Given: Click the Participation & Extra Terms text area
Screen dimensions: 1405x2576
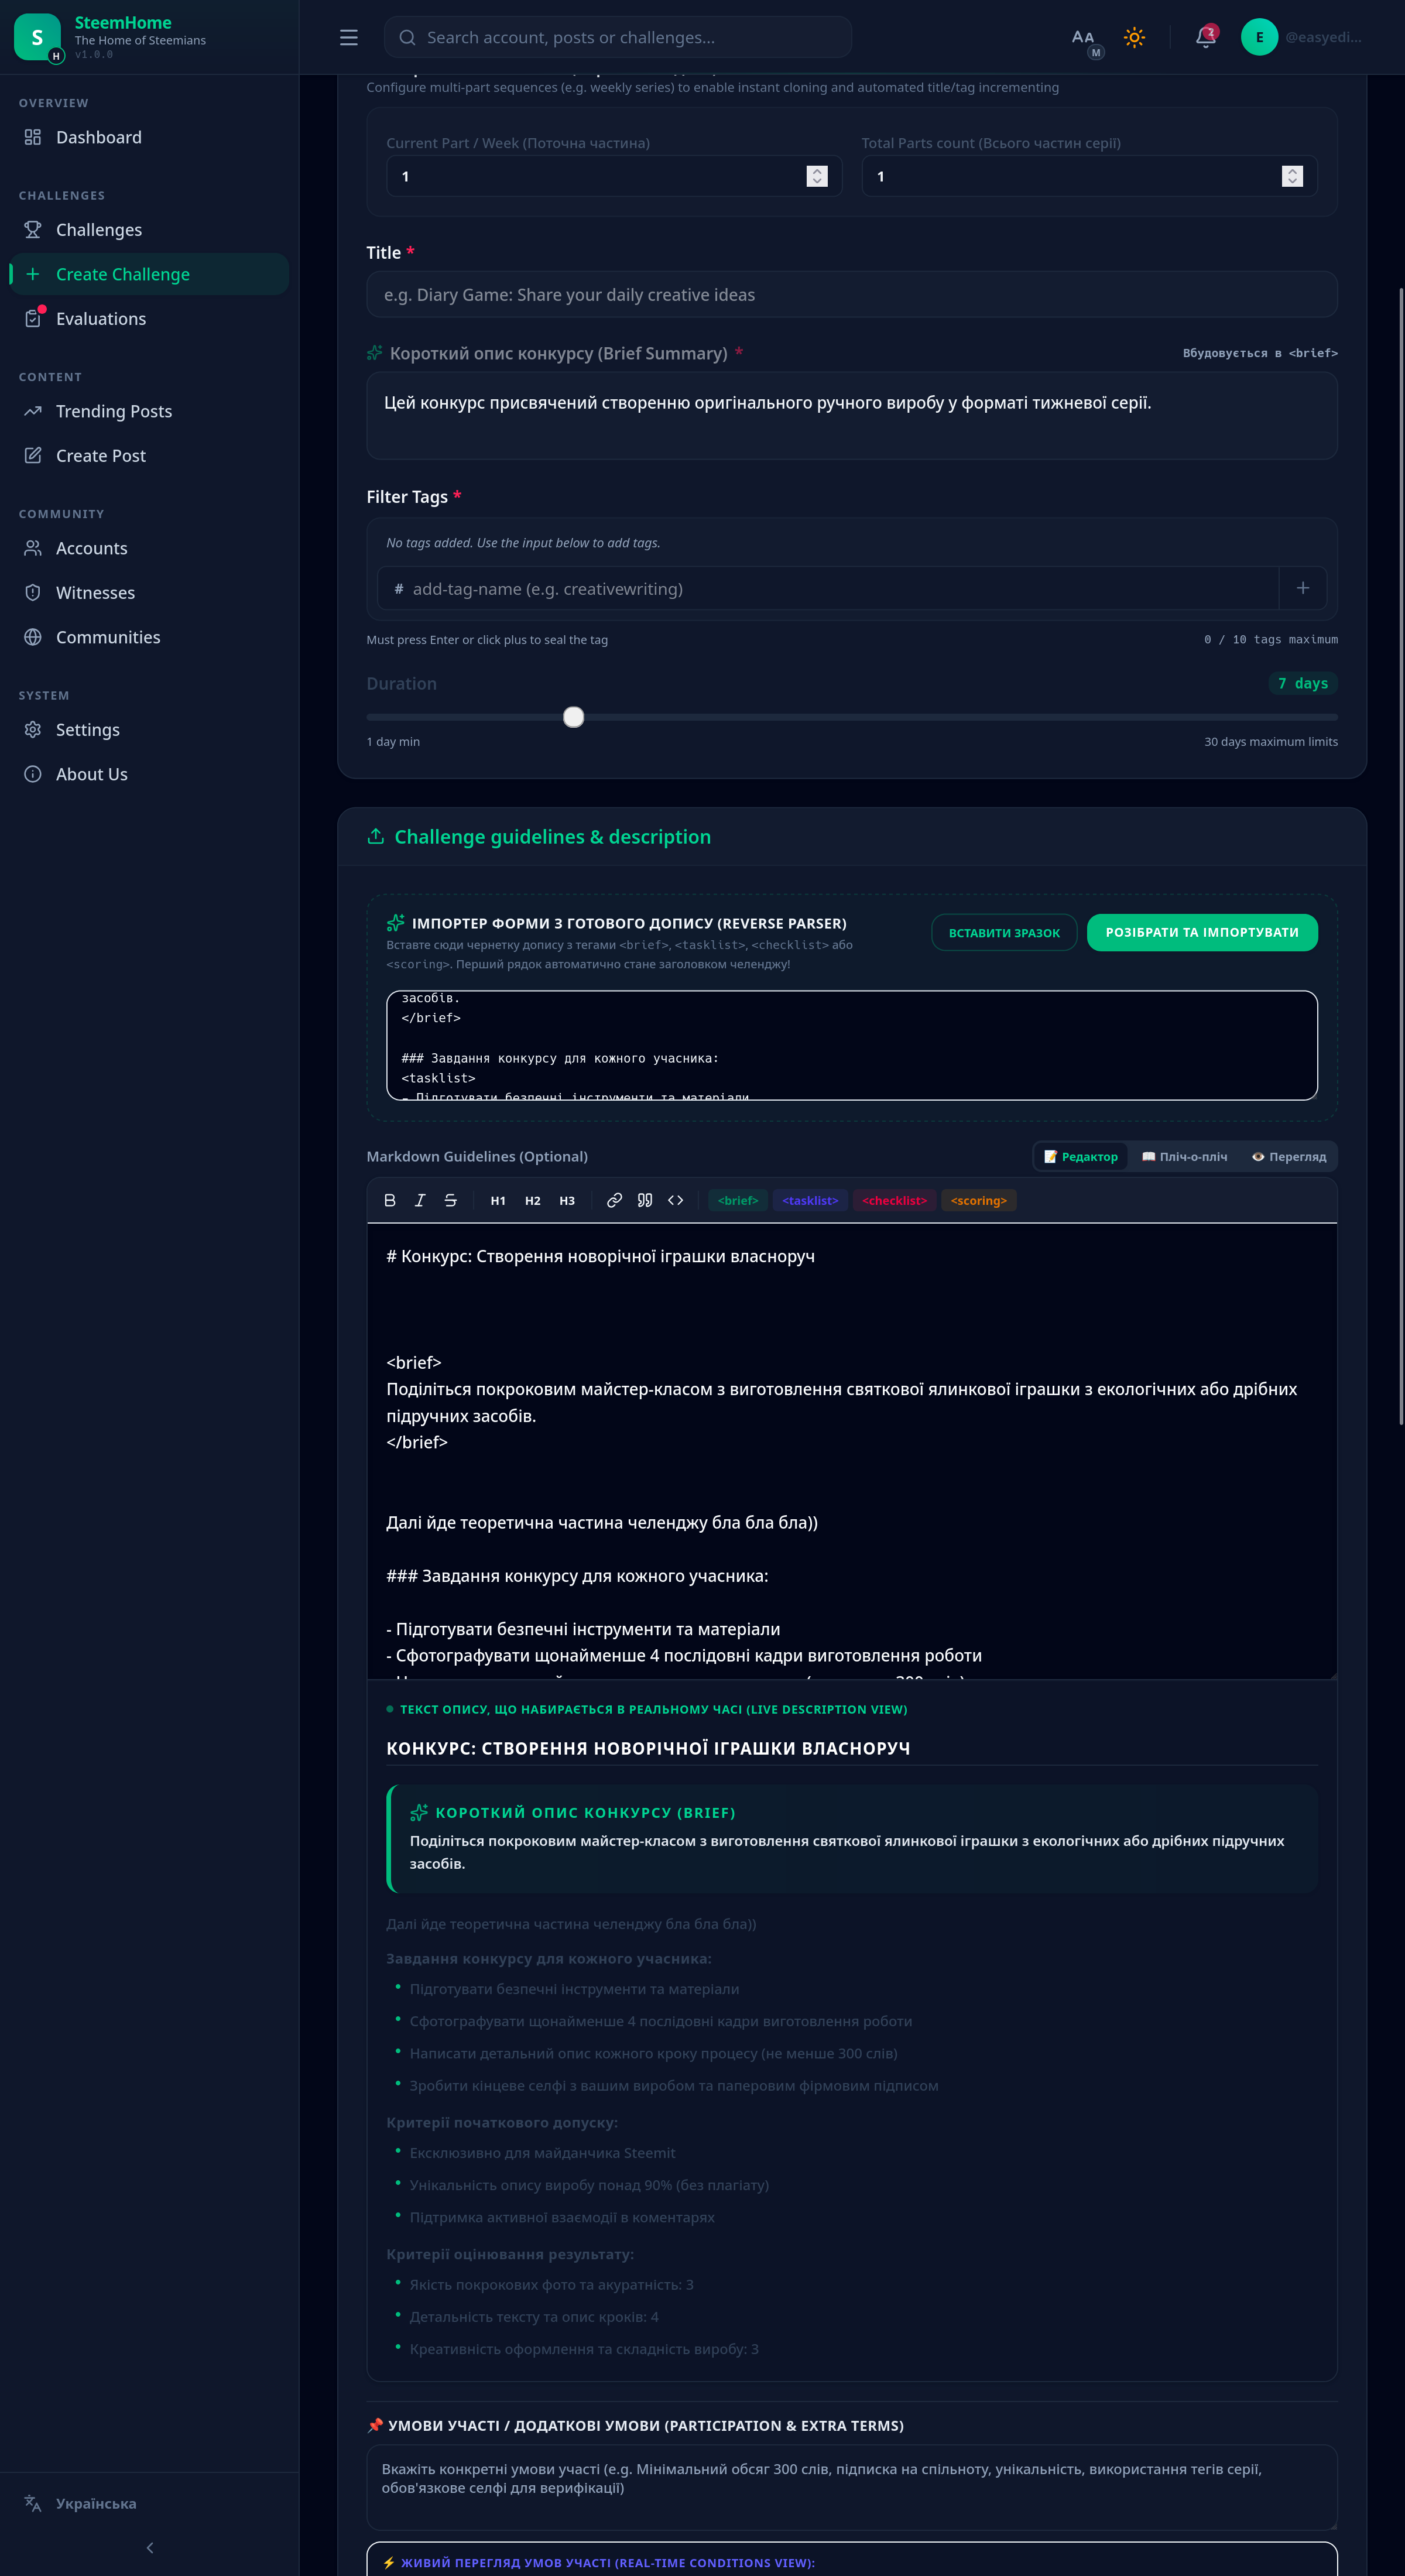Looking at the screenshot, I should (x=852, y=2487).
